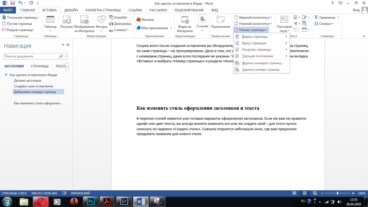The image size is (368, 207).
Task: Switch to read mode view in status bar
Action: pos(294,193)
